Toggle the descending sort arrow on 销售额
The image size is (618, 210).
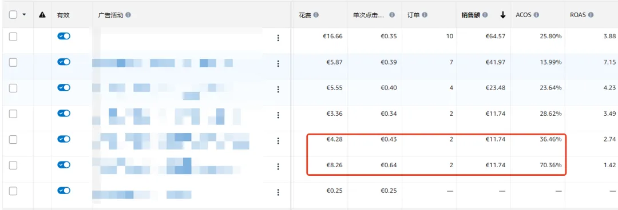coord(502,15)
